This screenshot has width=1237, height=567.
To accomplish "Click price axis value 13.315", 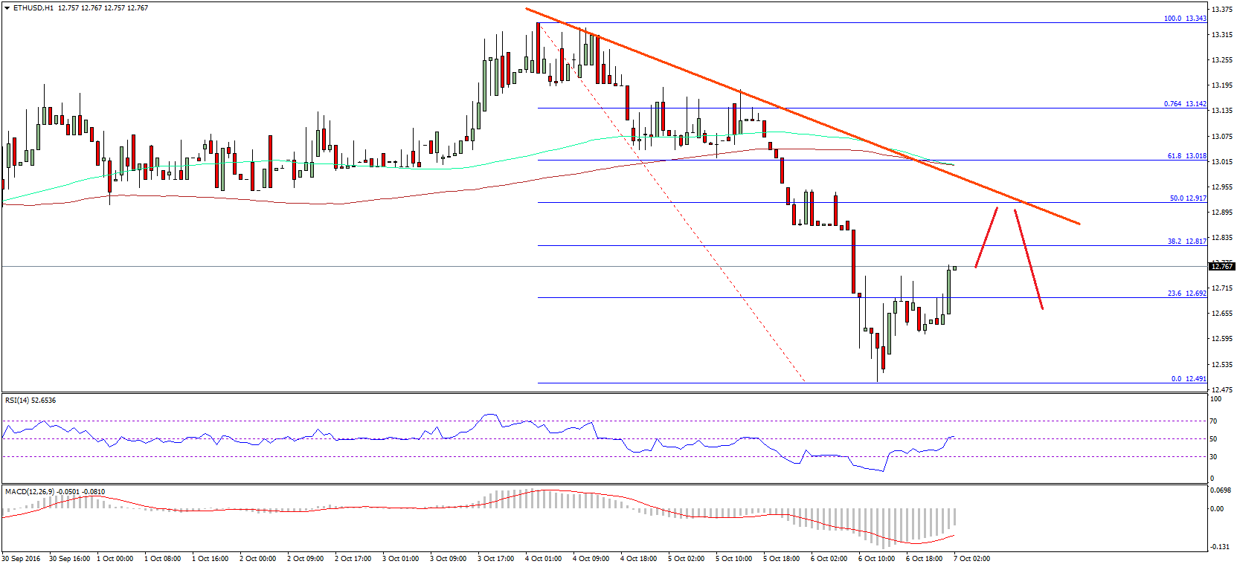I will (x=1221, y=35).
